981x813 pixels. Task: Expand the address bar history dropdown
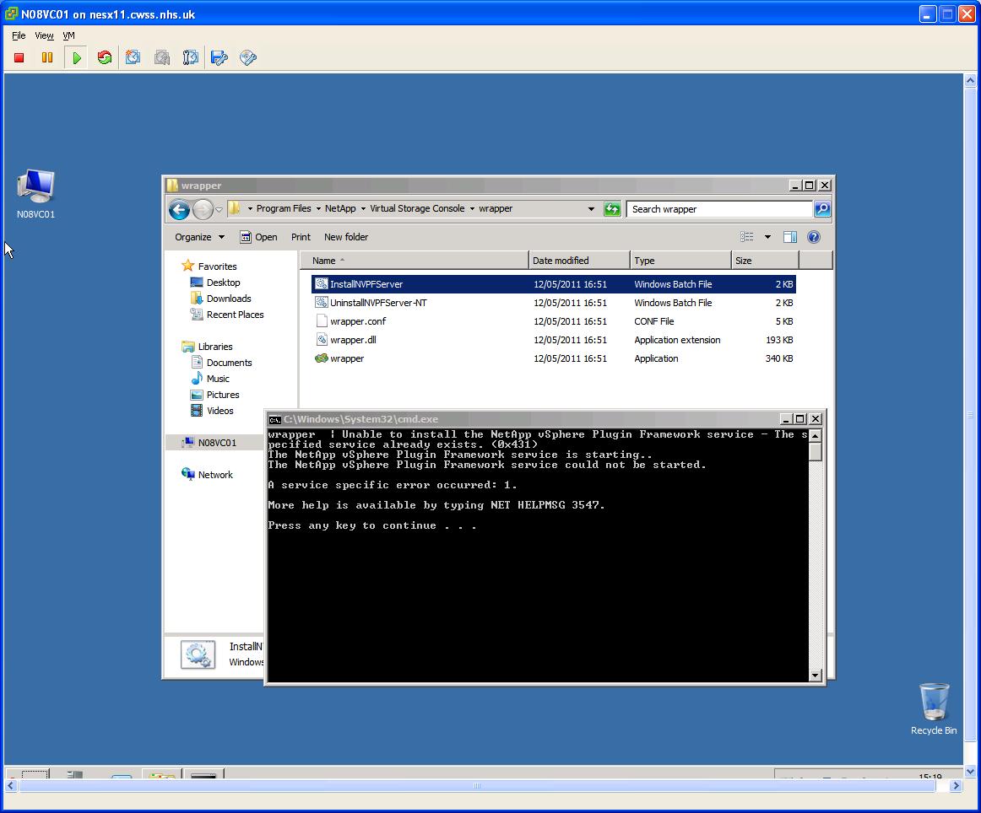click(591, 209)
